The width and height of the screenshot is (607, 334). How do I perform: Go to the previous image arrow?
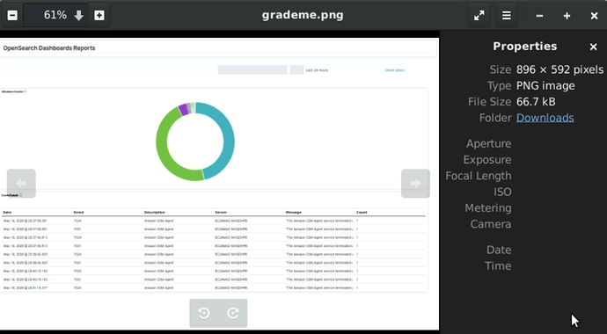[21, 183]
